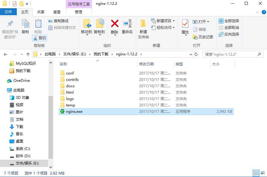Click 我的下载 in the address breadcrumb

coord(101,54)
